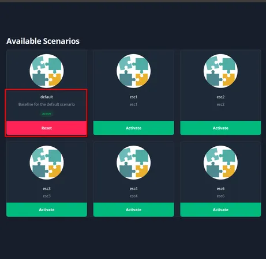Click the green Active badge on default

(x=47, y=114)
